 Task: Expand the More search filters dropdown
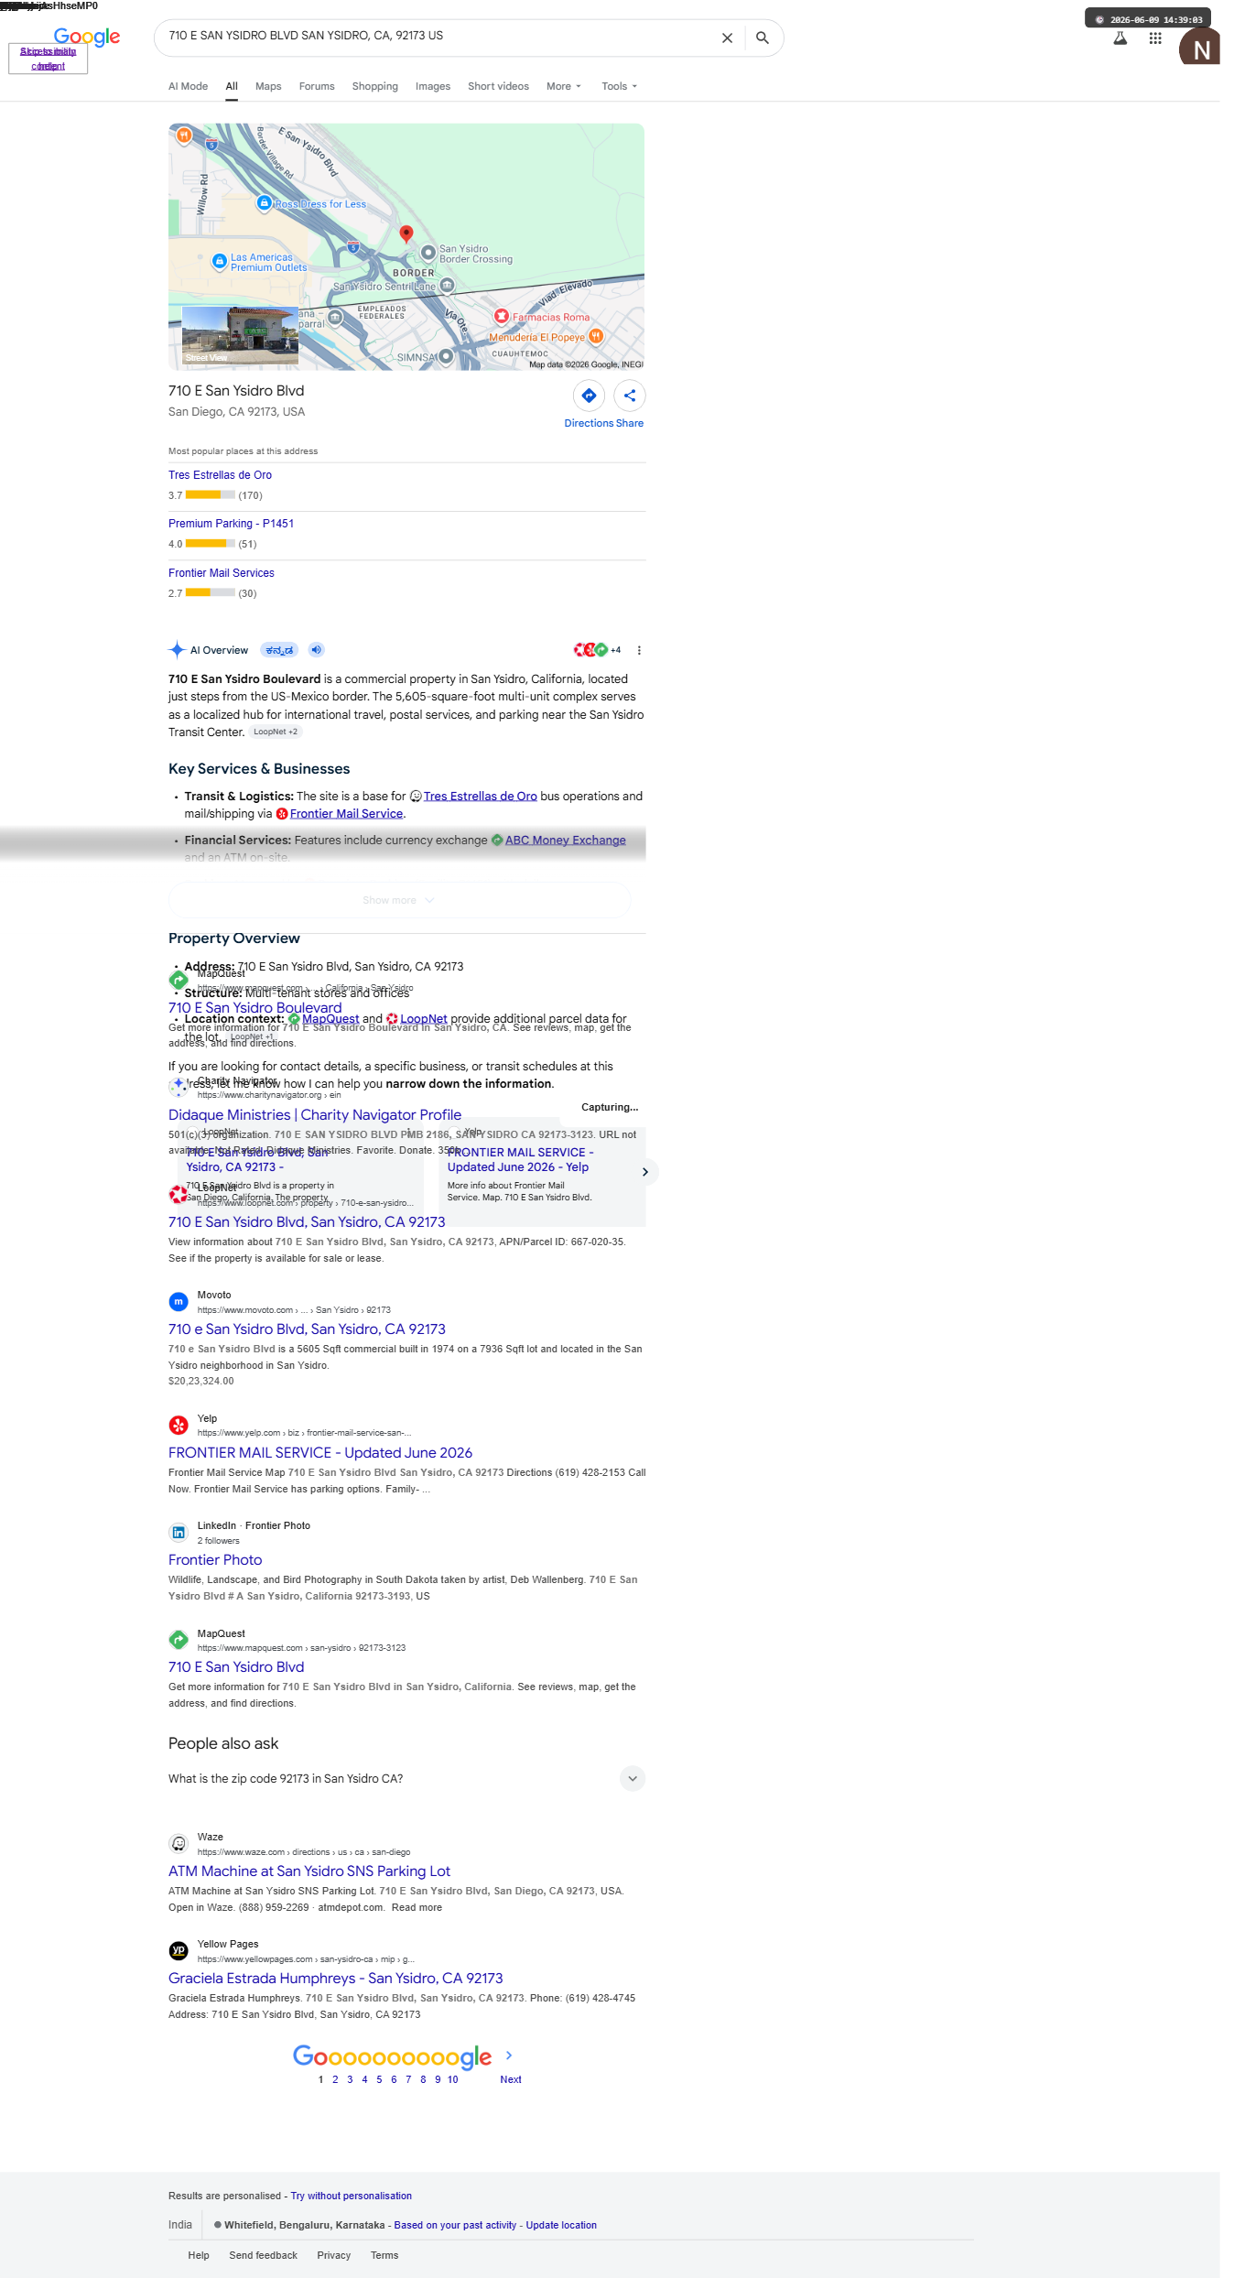coord(564,86)
